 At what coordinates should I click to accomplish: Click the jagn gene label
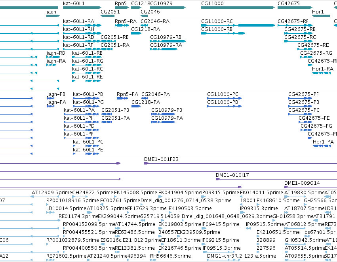coord(51,12)
